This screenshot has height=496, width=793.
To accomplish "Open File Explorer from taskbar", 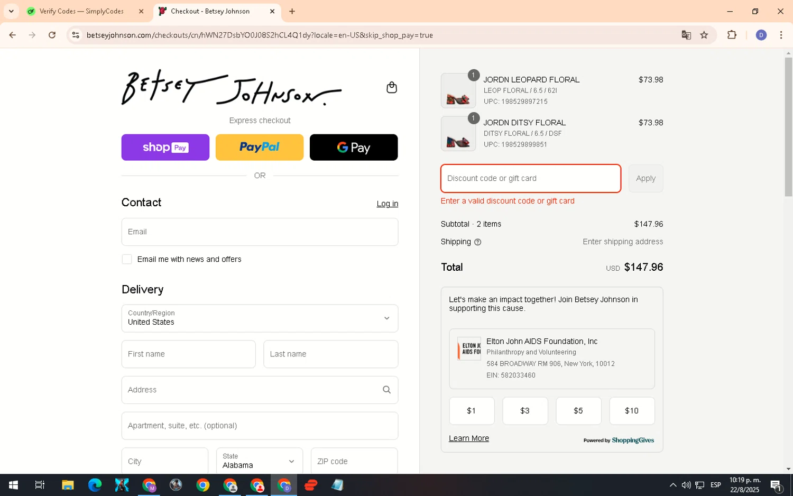I will tap(68, 485).
